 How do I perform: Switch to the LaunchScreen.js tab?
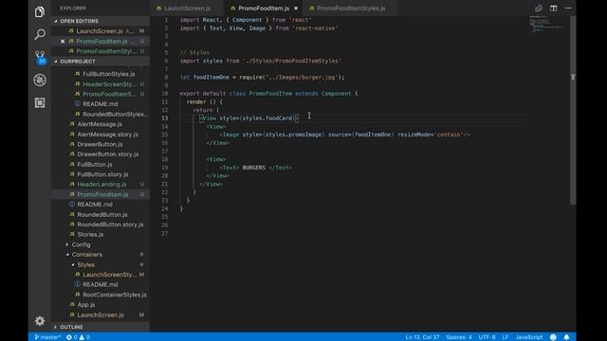[x=187, y=9]
